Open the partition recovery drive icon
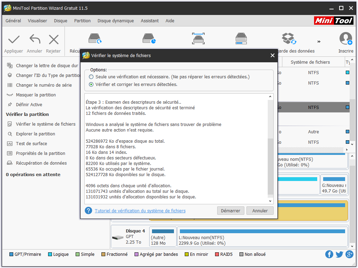This screenshot has width=358, height=268. [x=149, y=38]
